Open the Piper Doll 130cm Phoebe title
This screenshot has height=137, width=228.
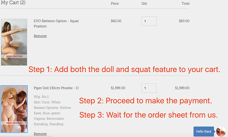pos(56,88)
